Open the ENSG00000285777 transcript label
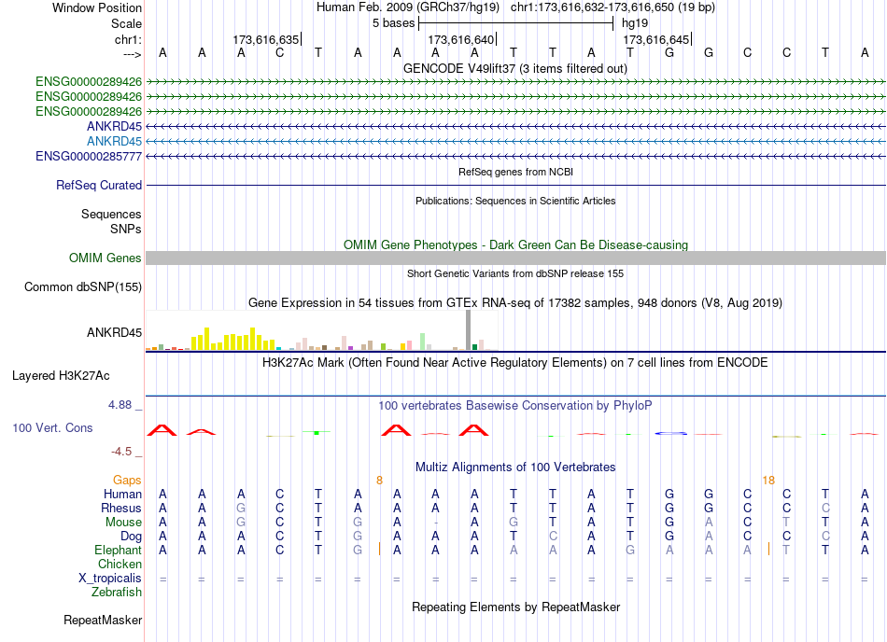887x642 pixels. click(89, 156)
